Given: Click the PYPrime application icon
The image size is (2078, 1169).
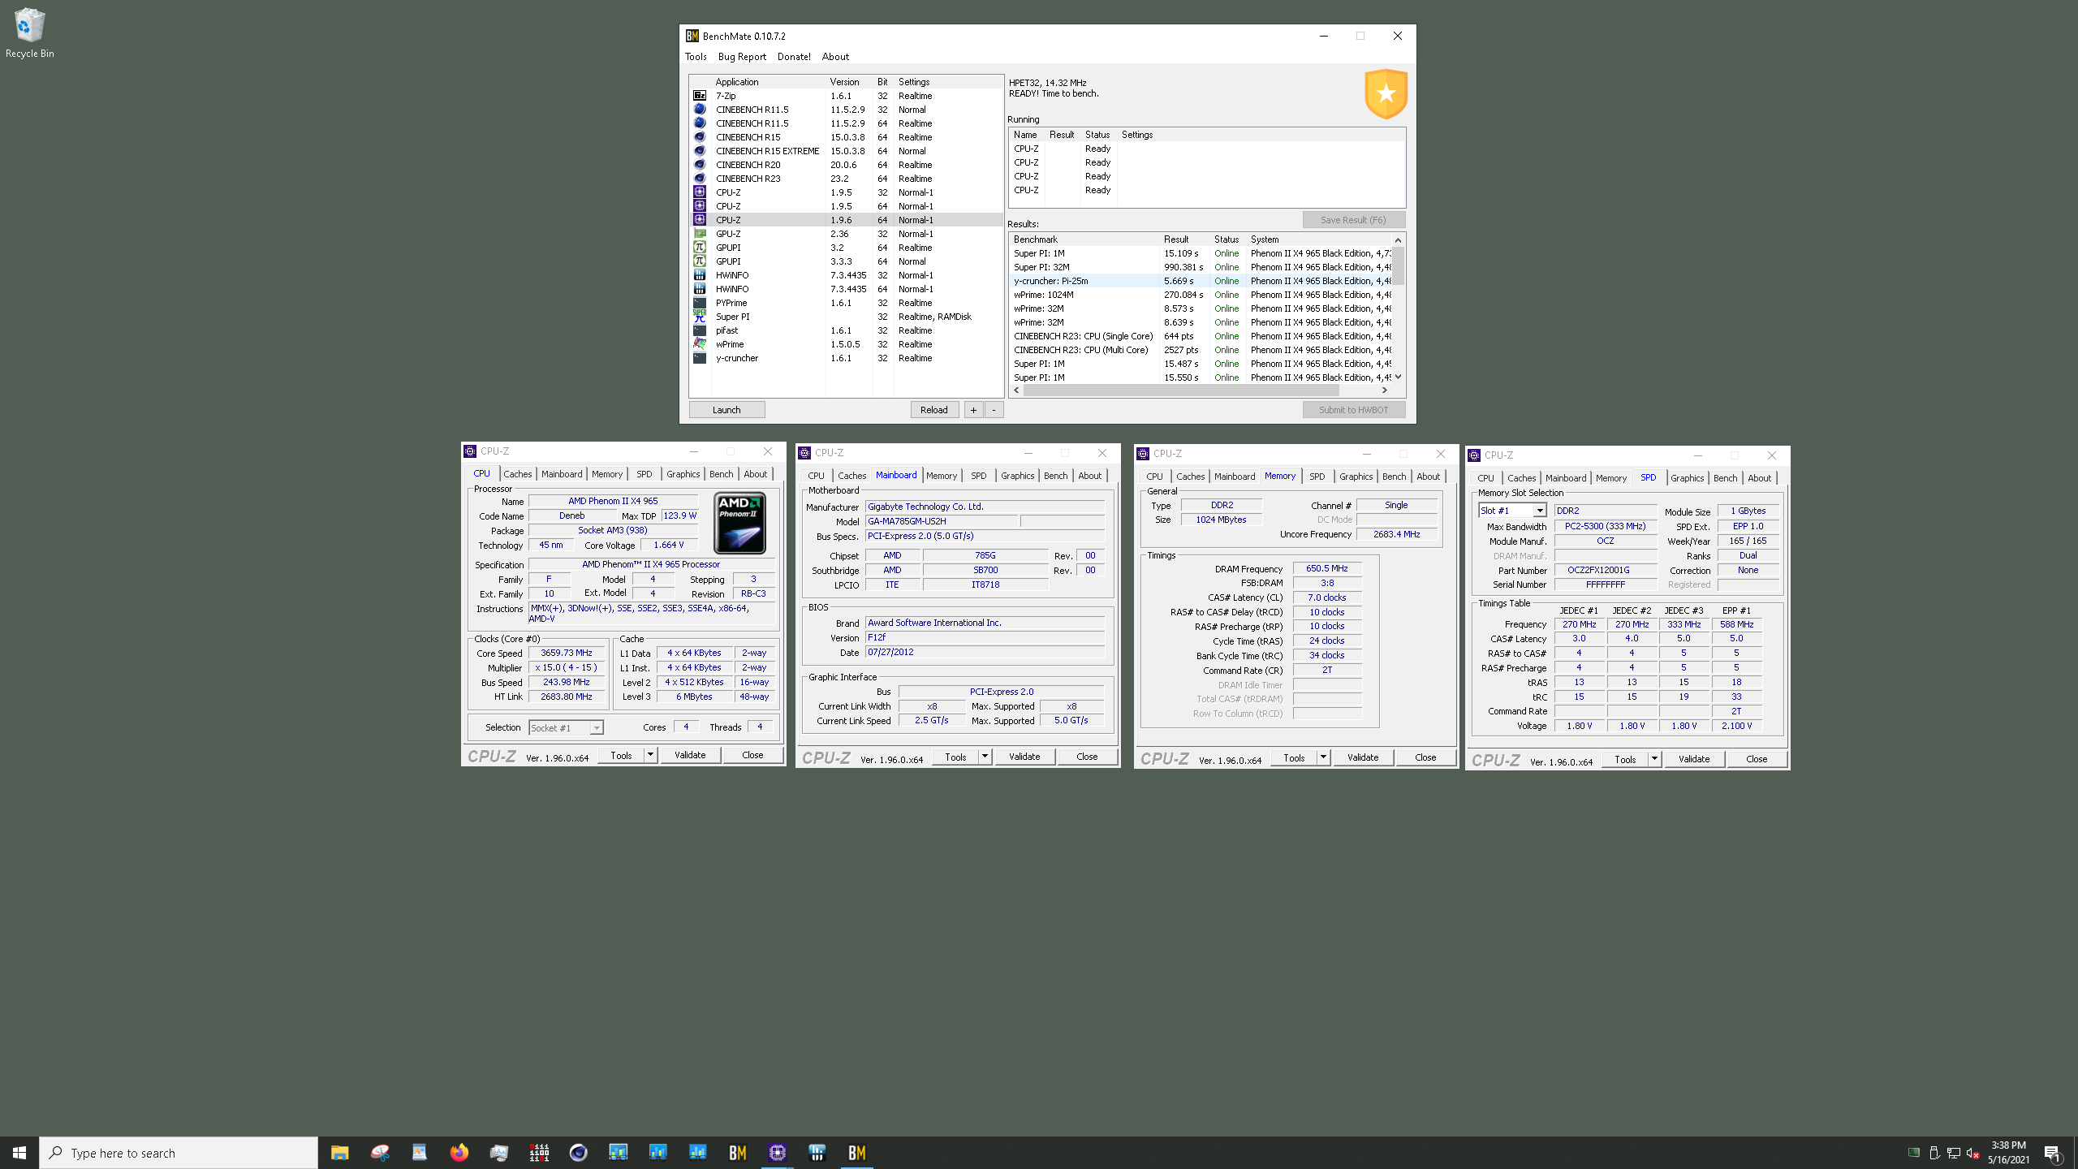Looking at the screenshot, I should point(700,303).
